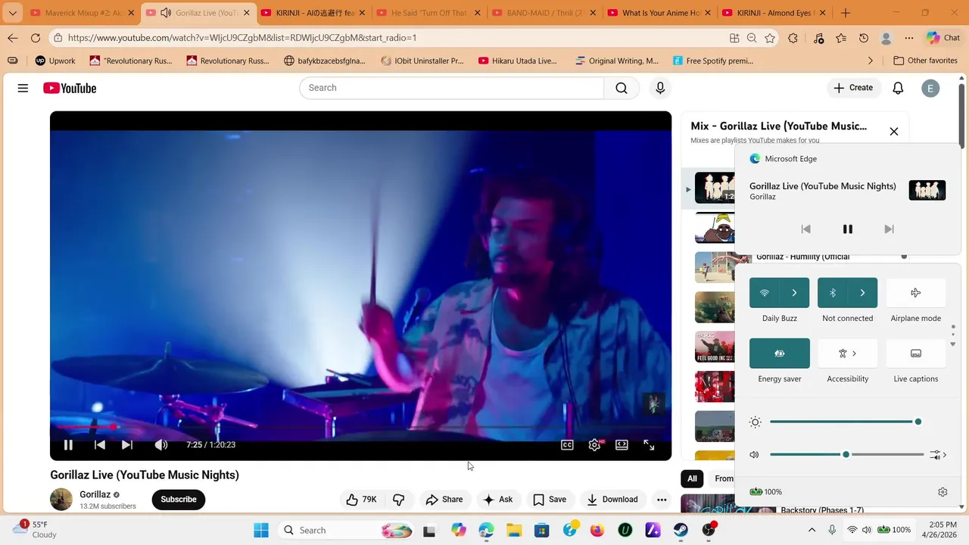The height and width of the screenshot is (545, 969).
Task: Pause the YouTube video player
Action: click(x=68, y=445)
